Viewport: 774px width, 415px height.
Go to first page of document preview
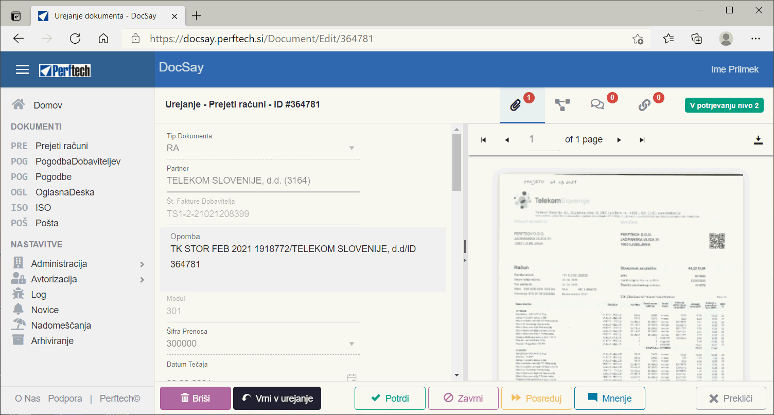pos(483,140)
